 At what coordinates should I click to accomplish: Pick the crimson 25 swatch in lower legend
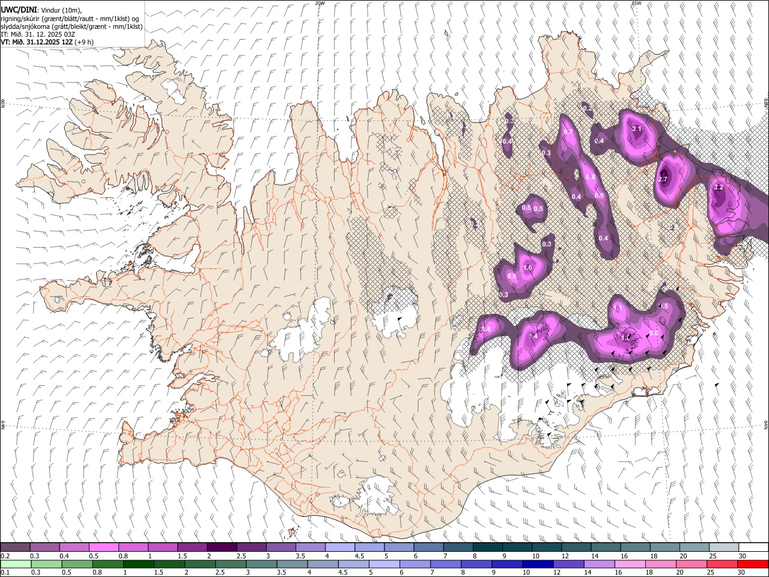[722, 564]
